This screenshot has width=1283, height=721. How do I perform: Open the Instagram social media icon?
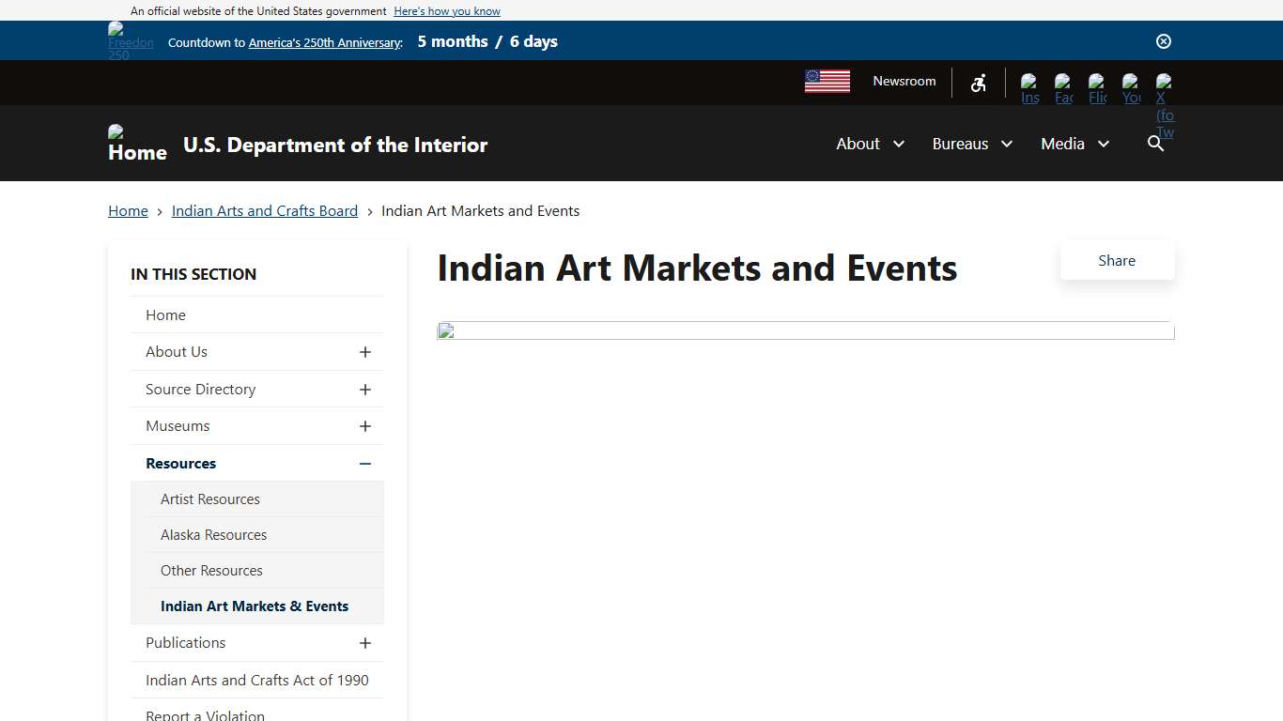pos(1029,87)
